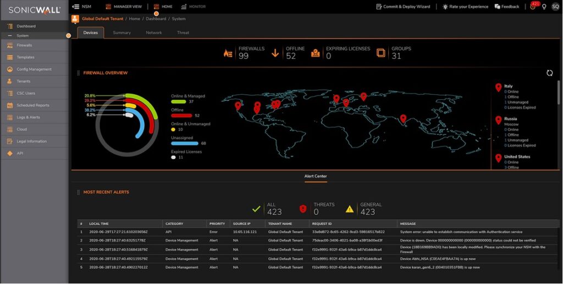Open API in the sidebar
563x284 pixels.
[x=35, y=154]
